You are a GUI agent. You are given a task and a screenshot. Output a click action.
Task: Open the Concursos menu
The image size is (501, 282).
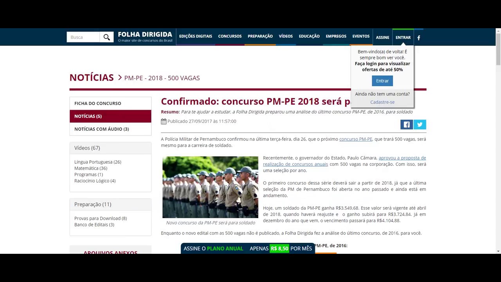[230, 36]
